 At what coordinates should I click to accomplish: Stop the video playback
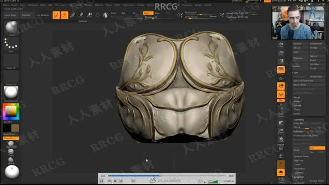115,181
